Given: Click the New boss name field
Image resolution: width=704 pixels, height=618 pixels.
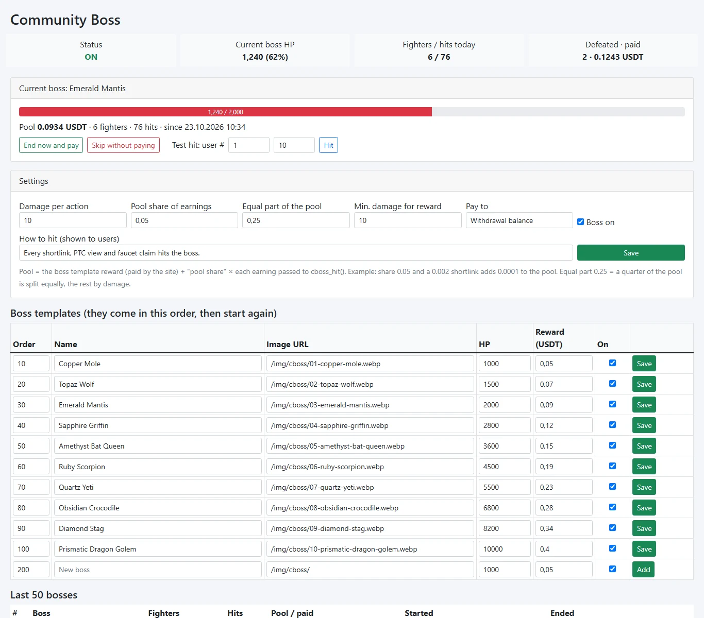Looking at the screenshot, I should [158, 570].
